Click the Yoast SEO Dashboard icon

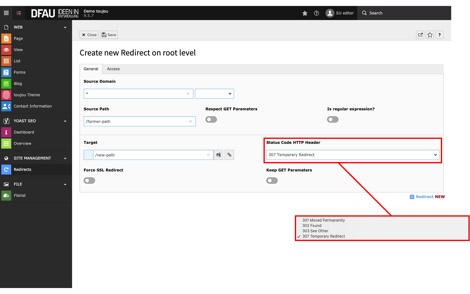click(6, 132)
